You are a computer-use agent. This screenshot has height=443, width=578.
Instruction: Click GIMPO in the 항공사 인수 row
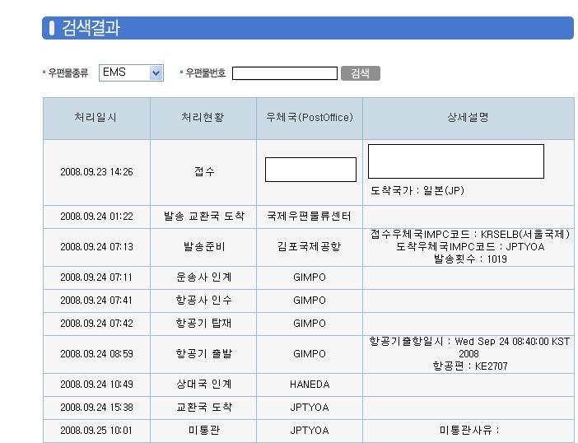coord(310,301)
